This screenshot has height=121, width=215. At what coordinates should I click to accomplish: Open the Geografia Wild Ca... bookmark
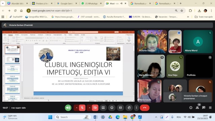[x=37, y=17]
